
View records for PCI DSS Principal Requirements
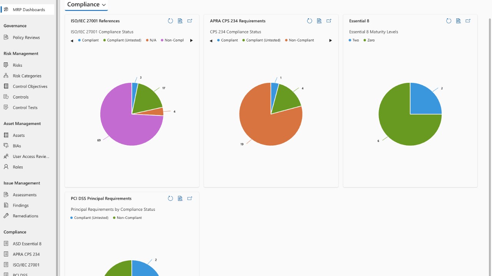tap(180, 199)
